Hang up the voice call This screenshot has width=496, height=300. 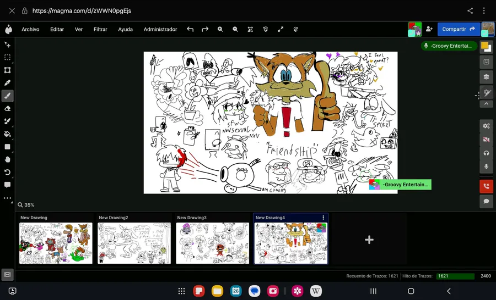click(x=487, y=186)
